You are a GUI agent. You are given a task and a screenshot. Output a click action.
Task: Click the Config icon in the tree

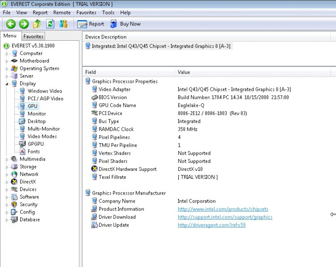point(14,212)
